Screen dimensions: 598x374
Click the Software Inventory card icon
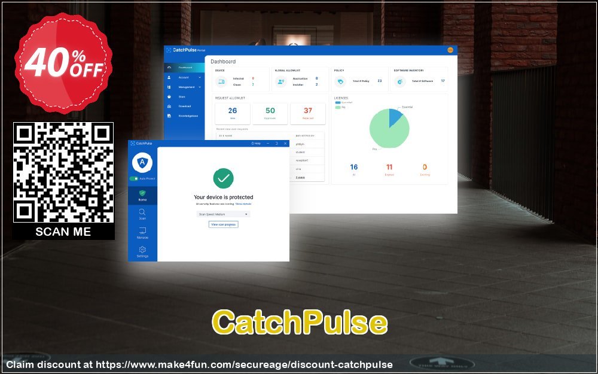click(x=399, y=81)
